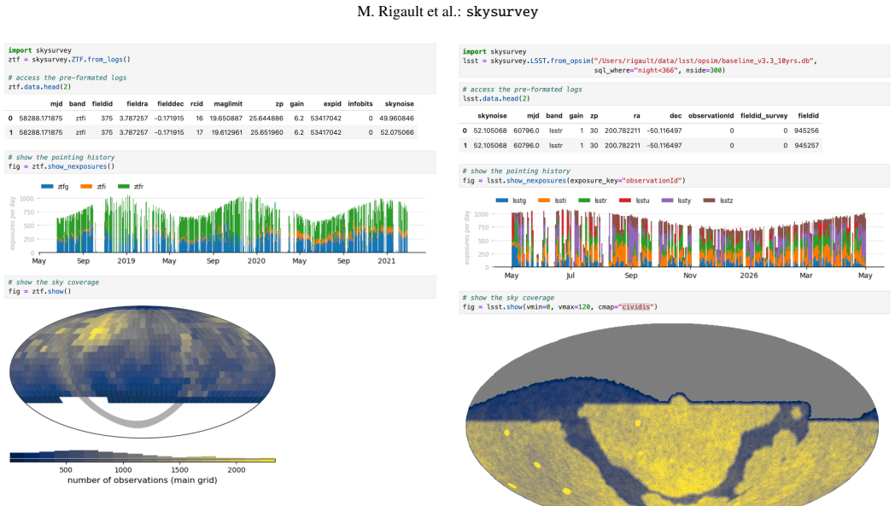
Task: Click the '# show the pointing history' comment in ZTF cell
Action: click(x=61, y=158)
